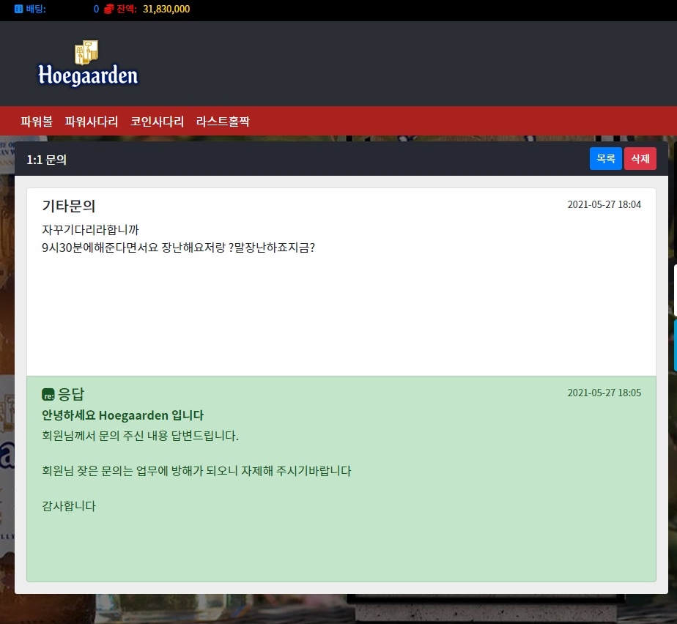Viewport: 677px width, 624px height.
Task: Click the closing 감사합니다 text
Action: pyautogui.click(x=69, y=506)
